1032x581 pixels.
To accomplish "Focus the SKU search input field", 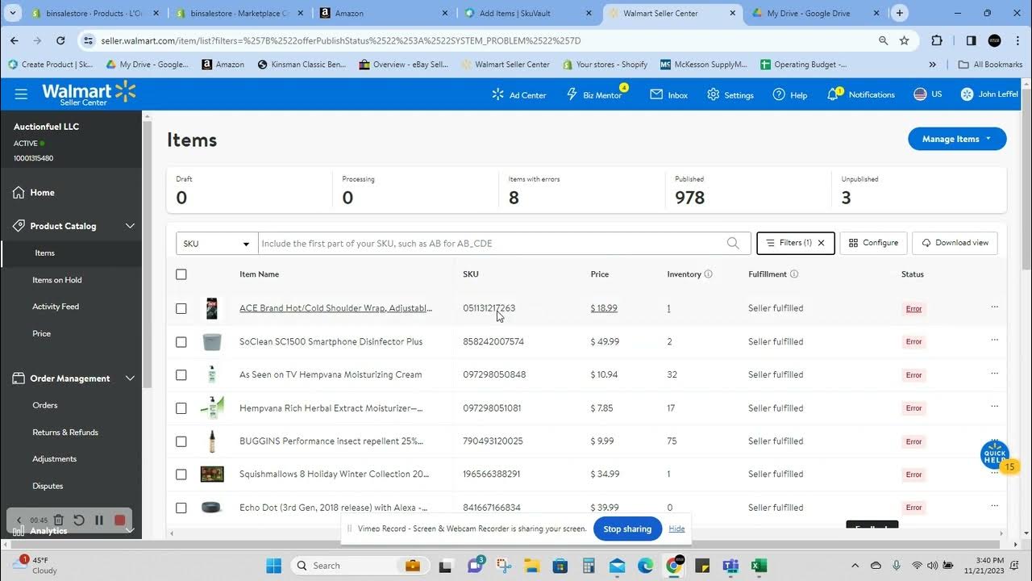I will [x=492, y=243].
